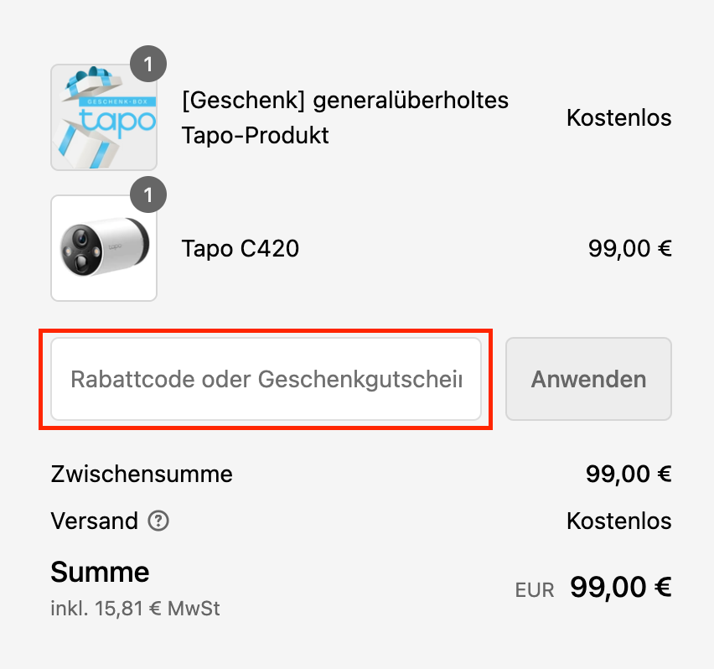Click the Versand label text
The height and width of the screenshot is (669, 714).
pos(94,521)
